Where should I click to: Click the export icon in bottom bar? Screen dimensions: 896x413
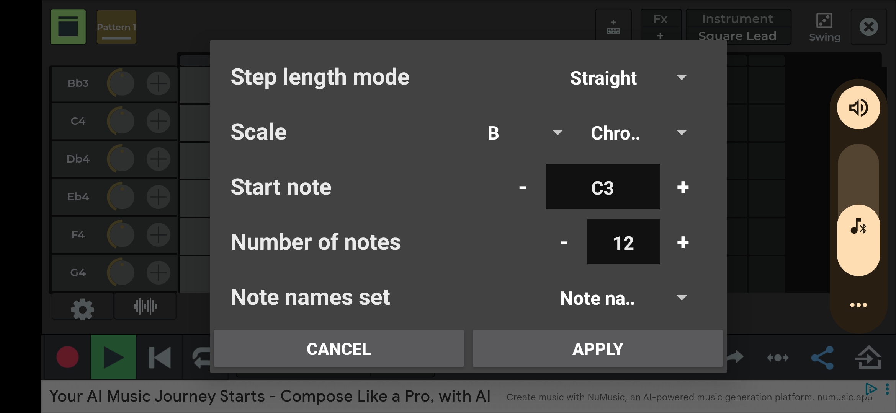pos(868,358)
